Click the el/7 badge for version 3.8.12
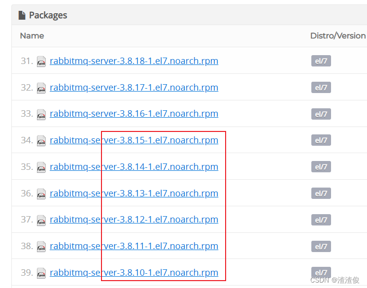Viewport: 367px width, 288px height. [321, 220]
